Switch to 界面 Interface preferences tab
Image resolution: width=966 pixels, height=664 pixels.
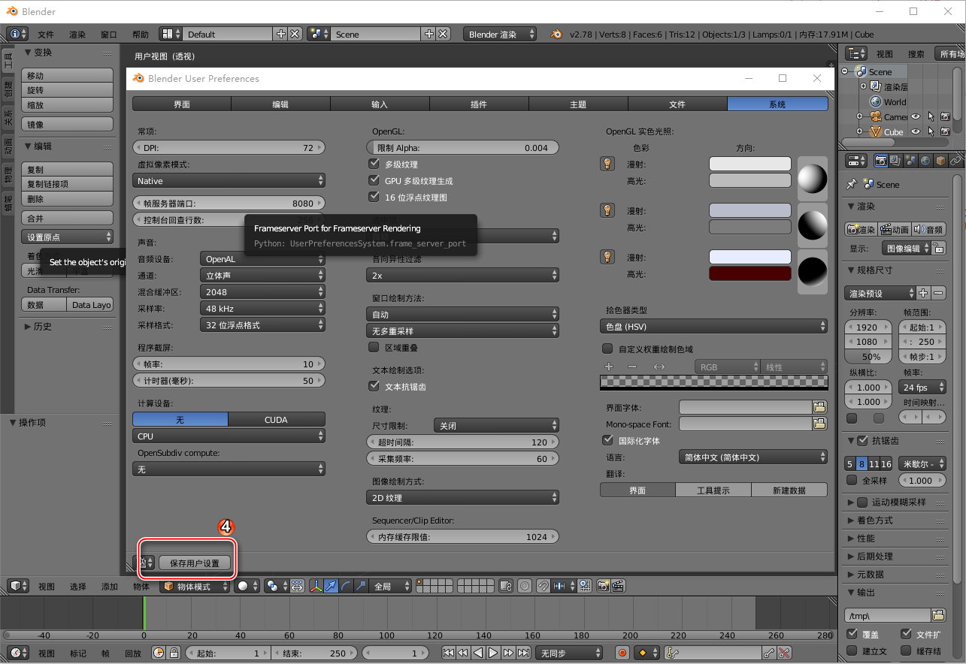point(182,104)
